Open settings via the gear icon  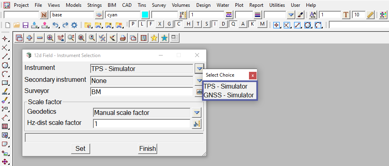(74, 25)
